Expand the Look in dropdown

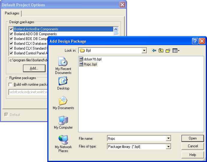pyautogui.click(x=144, y=50)
